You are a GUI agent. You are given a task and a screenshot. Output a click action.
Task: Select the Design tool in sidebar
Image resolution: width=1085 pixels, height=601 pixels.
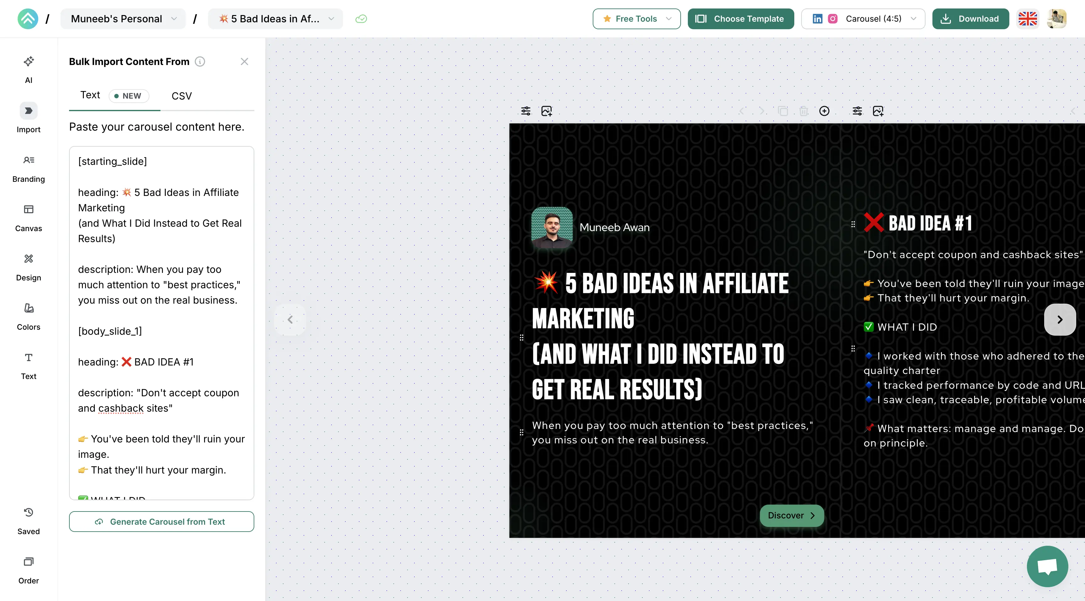click(x=29, y=267)
